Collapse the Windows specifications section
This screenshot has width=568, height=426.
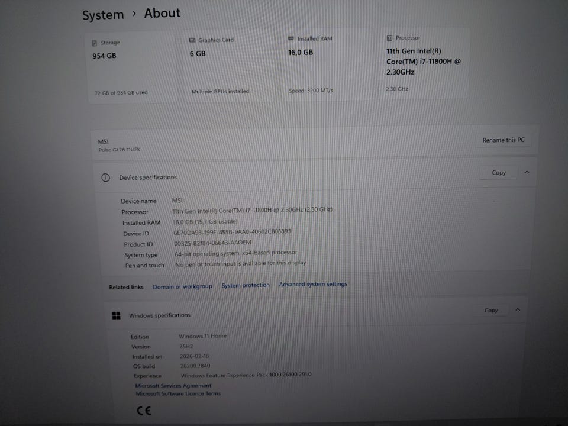518,309
